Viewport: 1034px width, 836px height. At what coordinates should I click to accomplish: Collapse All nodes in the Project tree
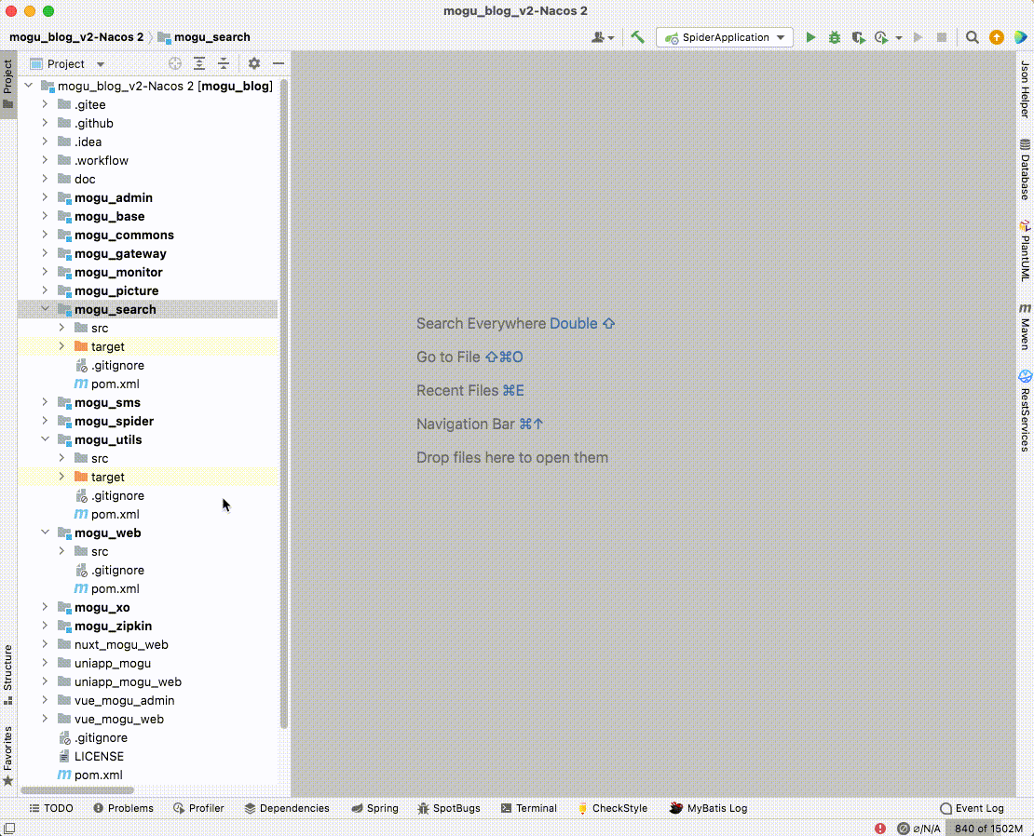224,63
